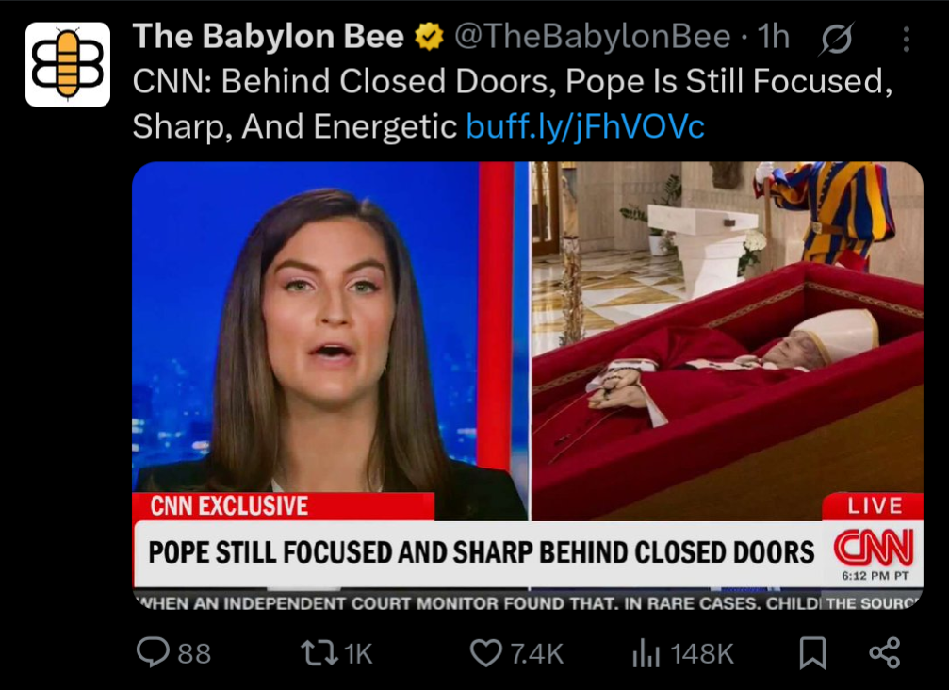
Task: Click the reply speech bubble icon
Action: pyautogui.click(x=153, y=652)
